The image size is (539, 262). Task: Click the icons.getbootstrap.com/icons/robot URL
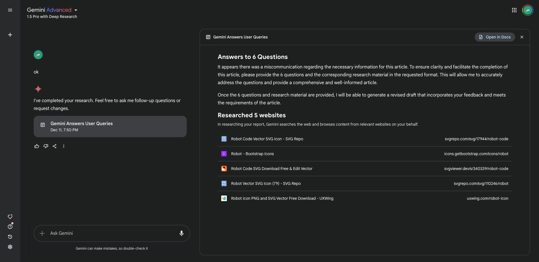476,154
